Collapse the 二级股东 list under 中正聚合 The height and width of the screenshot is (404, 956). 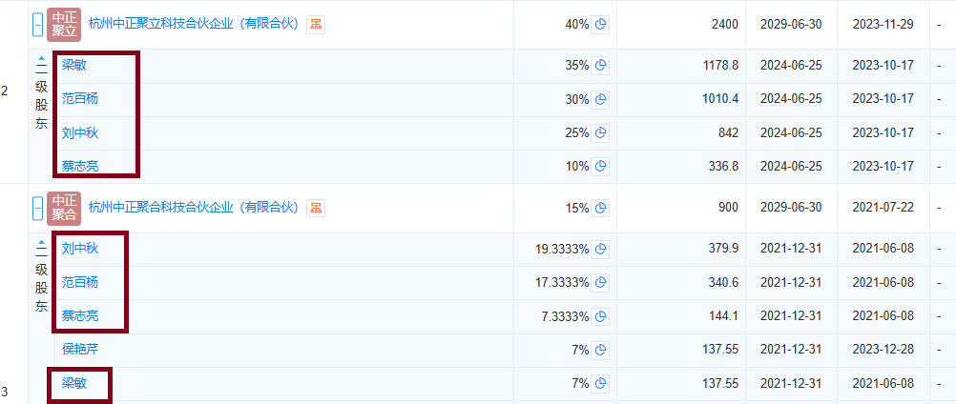tap(41, 244)
